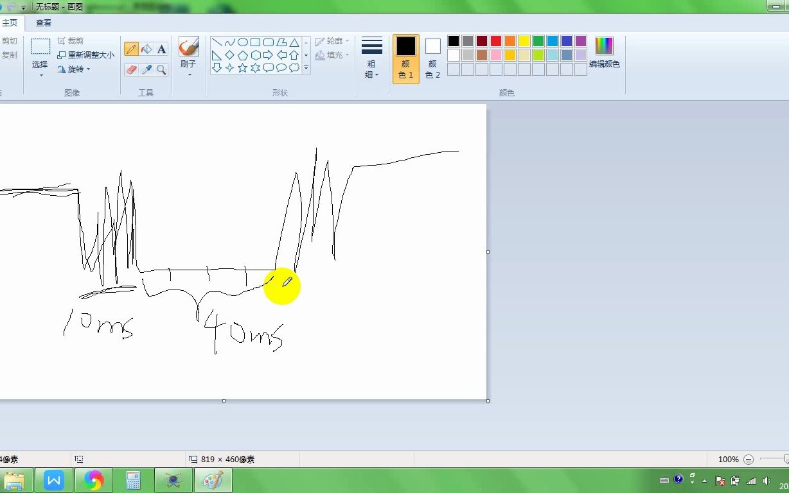This screenshot has height=493, width=789.
Task: Choose the Rounded rectangle shape
Action: click(269, 42)
